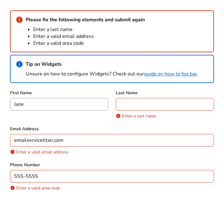Click the blue info icon beside Tip on Widgets
This screenshot has height=201, width=224.
[19, 64]
